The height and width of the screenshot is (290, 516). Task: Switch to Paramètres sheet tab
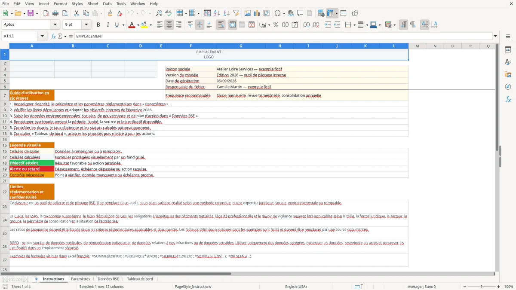[x=80, y=279]
